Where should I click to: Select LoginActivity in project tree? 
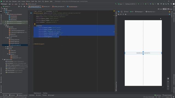click(13, 18)
